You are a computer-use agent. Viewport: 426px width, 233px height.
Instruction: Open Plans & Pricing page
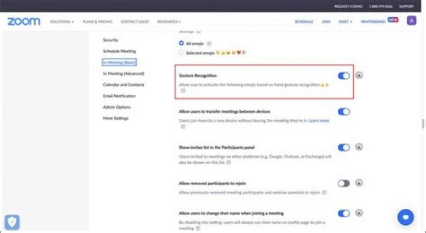(x=98, y=22)
